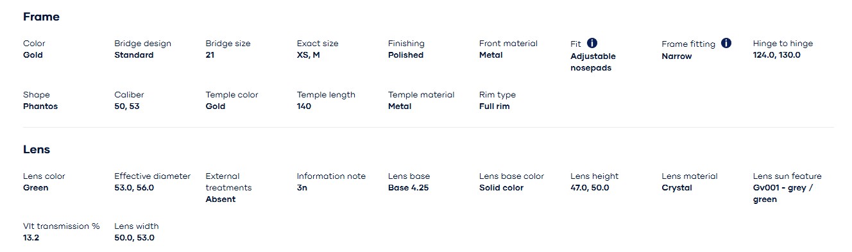Click the Temple length value 140
Screen dimensions: 852x252
[304, 106]
